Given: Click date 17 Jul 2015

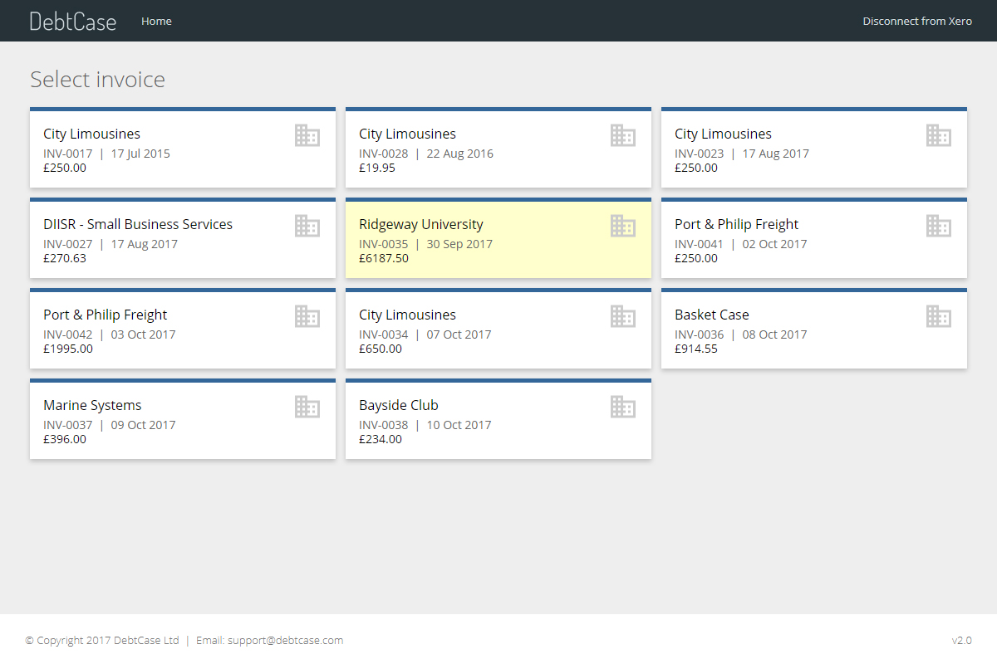Looking at the screenshot, I should coord(140,154).
